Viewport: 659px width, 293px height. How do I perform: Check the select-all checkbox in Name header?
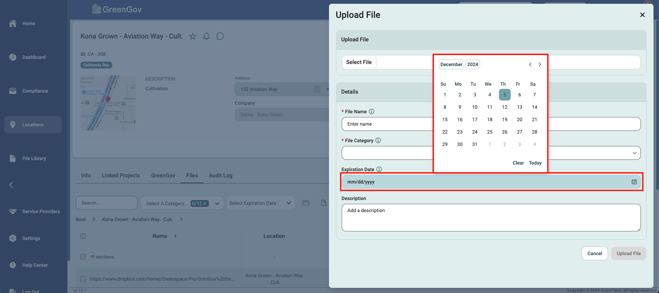pos(83,236)
